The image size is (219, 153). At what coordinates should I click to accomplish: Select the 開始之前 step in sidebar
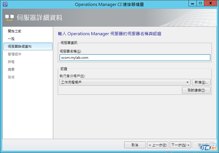(15, 31)
